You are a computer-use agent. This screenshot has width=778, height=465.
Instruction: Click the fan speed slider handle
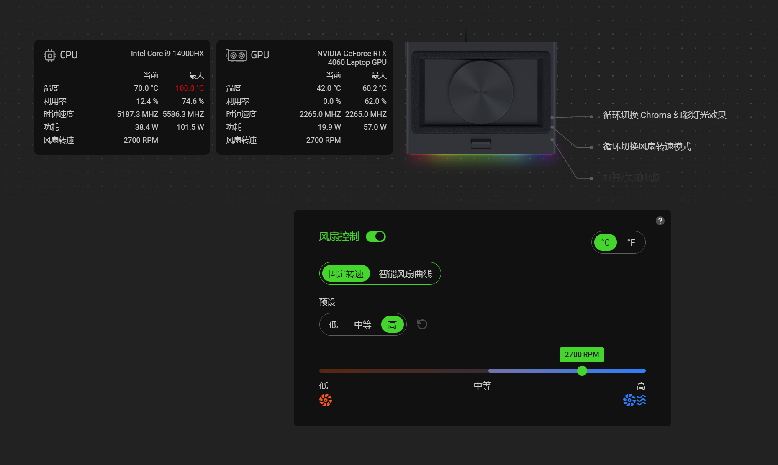click(582, 371)
